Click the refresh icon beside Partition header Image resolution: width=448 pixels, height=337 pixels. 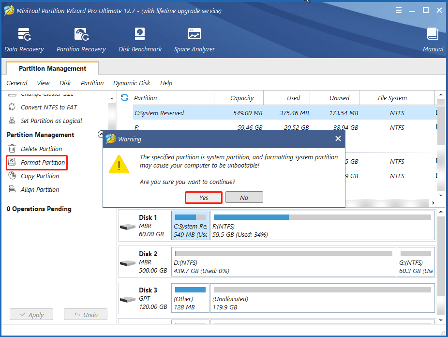click(124, 98)
